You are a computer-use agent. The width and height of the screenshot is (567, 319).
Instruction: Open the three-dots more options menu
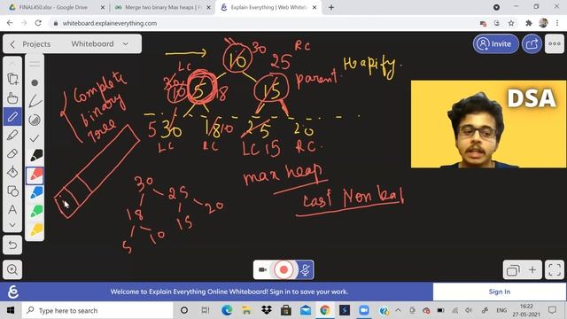click(555, 44)
